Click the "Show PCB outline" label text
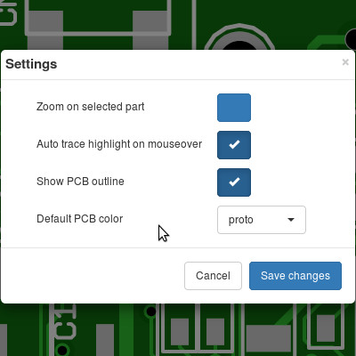The image size is (356, 356). point(80,182)
